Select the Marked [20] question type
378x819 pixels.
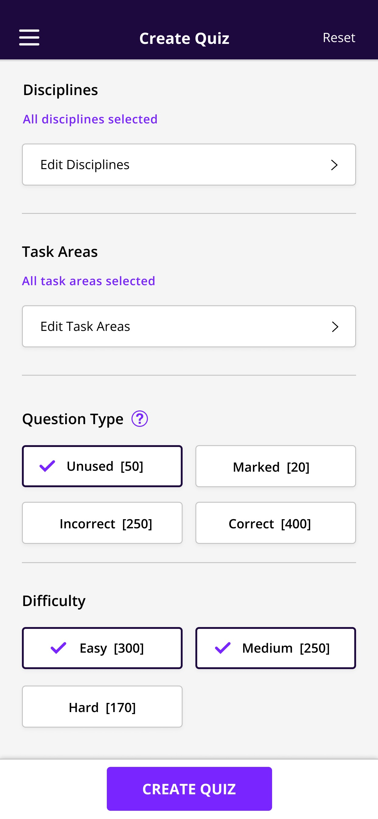pyautogui.click(x=276, y=466)
